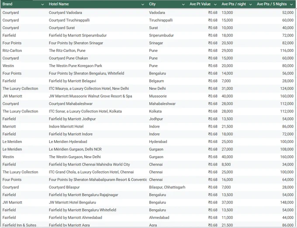
Task: Click The Ritz-Carlton, Pune cell
Action: pyautogui.click(x=67, y=51)
